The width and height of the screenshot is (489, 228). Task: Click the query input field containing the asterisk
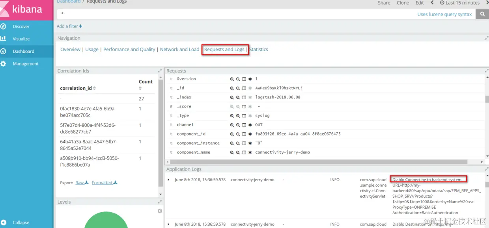click(158, 14)
